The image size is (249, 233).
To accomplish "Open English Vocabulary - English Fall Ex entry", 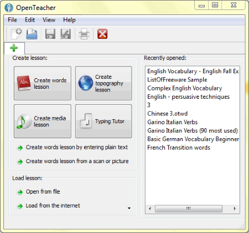I will [193, 71].
